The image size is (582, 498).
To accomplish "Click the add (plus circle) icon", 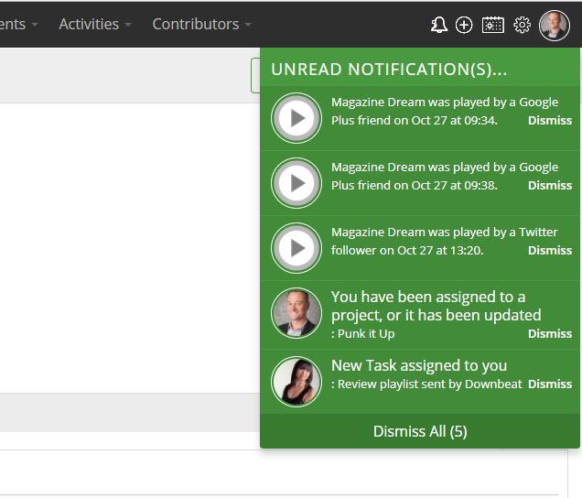I will click(464, 25).
